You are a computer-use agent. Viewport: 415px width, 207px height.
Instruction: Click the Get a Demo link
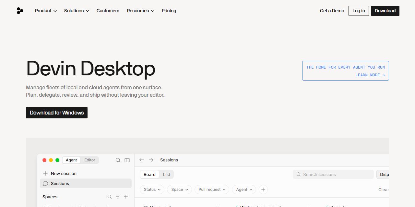[332, 11]
